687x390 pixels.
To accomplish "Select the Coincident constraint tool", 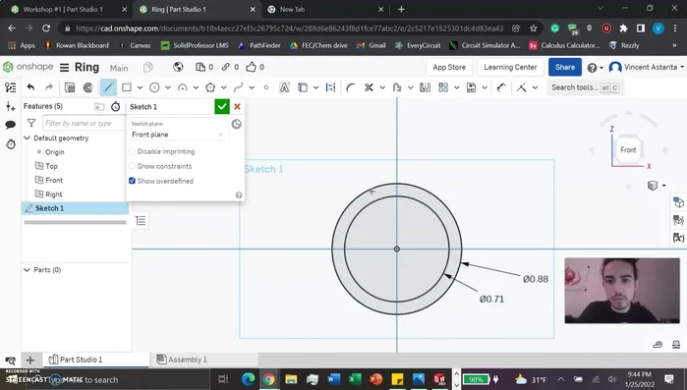I will tap(521, 87).
